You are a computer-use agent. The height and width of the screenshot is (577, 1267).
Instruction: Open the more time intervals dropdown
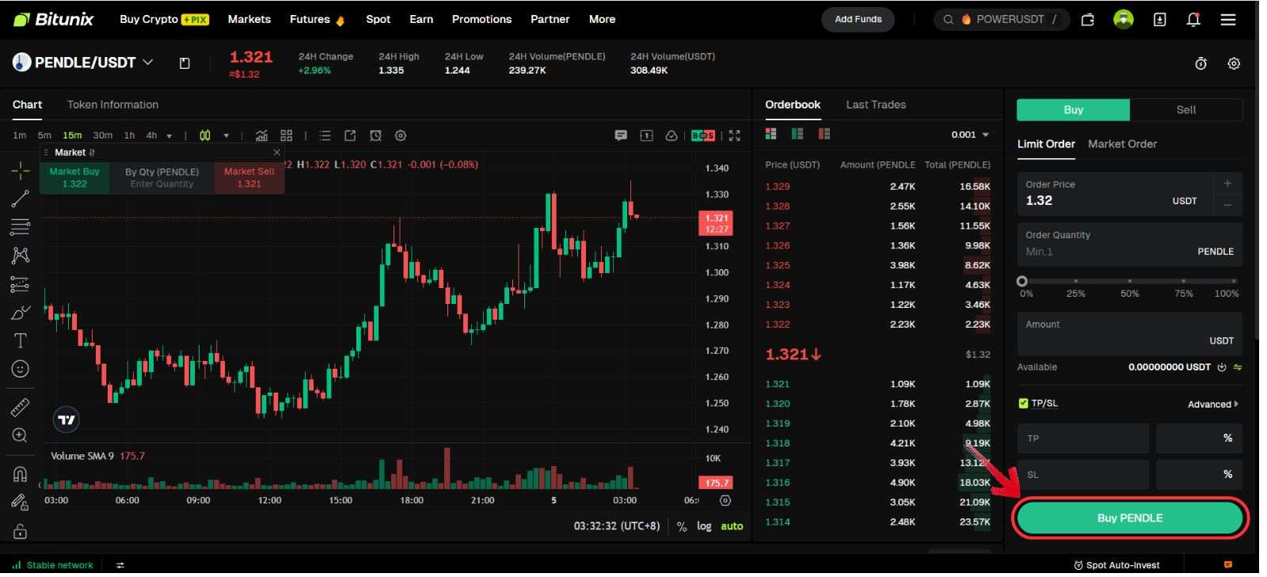pos(169,135)
